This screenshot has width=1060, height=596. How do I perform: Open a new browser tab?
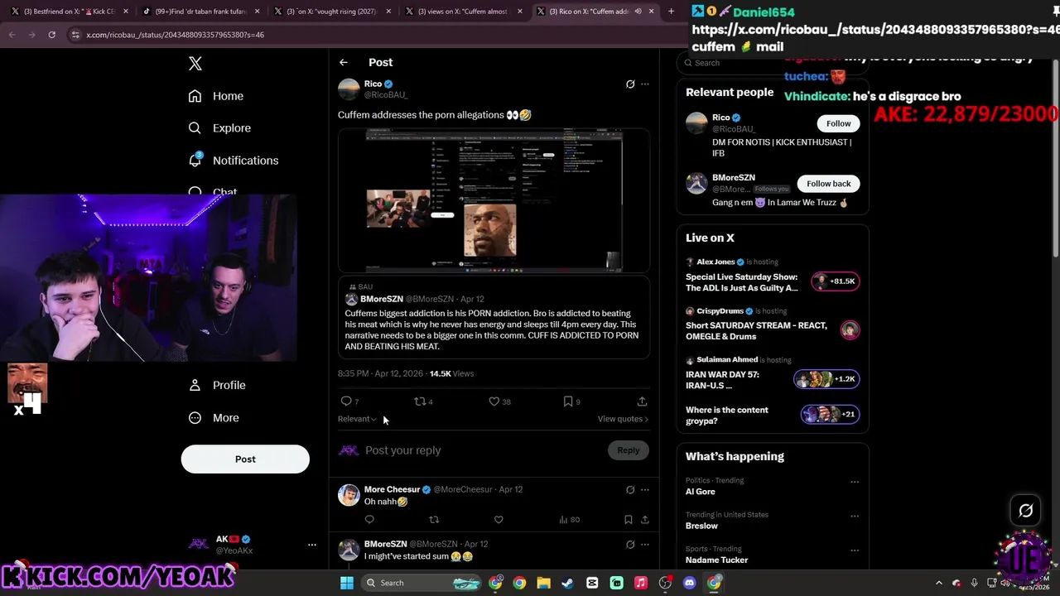pyautogui.click(x=671, y=12)
